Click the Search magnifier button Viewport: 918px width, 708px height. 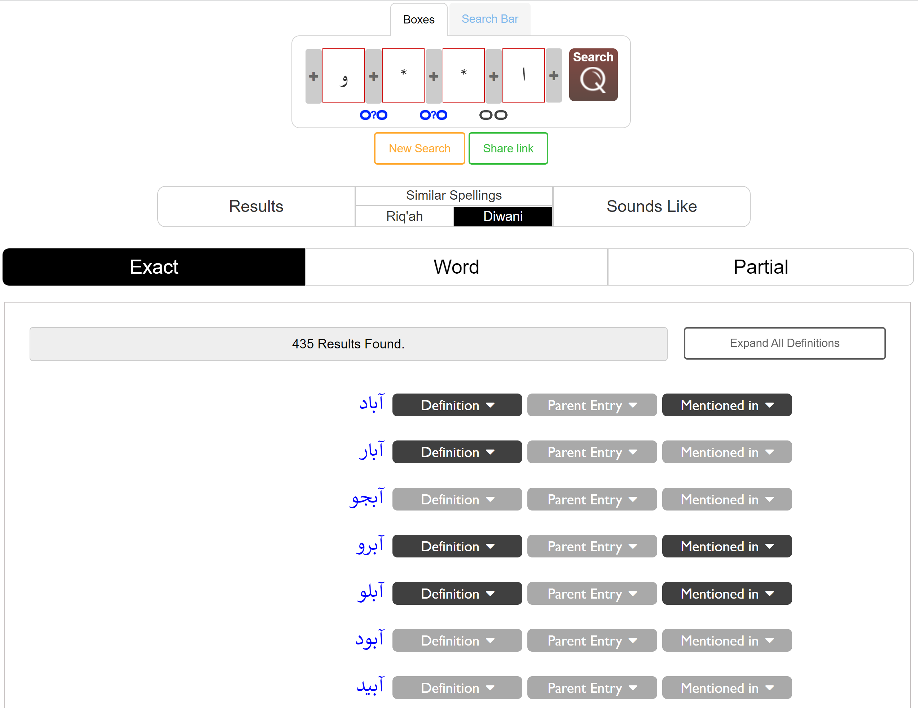click(x=593, y=75)
